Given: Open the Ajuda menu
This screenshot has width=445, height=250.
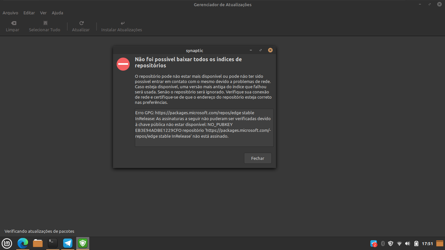Looking at the screenshot, I should [x=57, y=13].
